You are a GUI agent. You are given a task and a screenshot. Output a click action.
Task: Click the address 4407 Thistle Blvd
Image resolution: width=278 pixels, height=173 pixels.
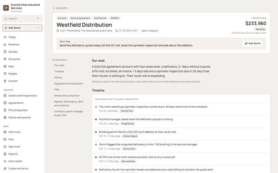coord(86,31)
